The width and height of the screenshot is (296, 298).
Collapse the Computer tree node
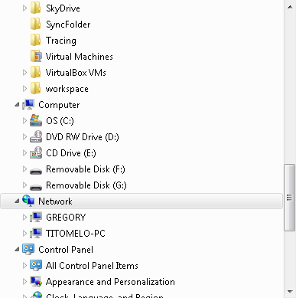point(17,105)
